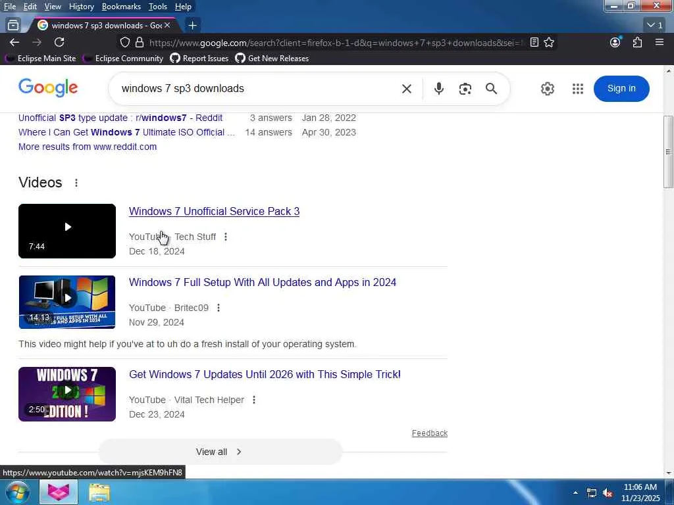Play the 2:50 video thumbnail
The image size is (674, 505).
coord(67,395)
